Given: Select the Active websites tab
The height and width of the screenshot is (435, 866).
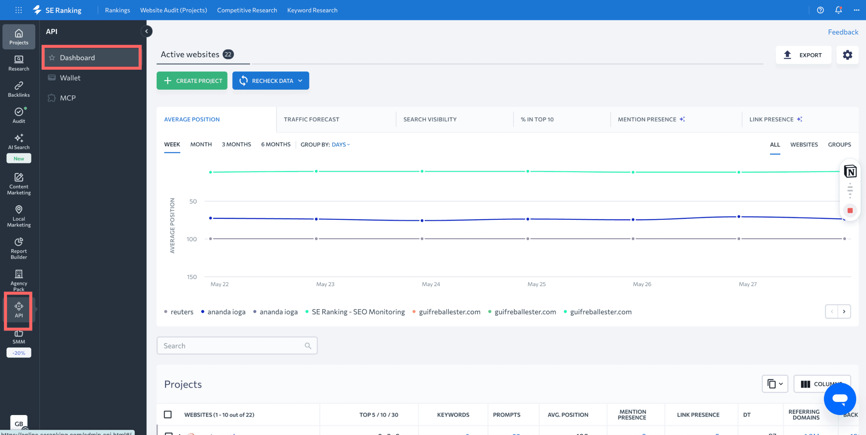Looking at the screenshot, I should coord(203,54).
